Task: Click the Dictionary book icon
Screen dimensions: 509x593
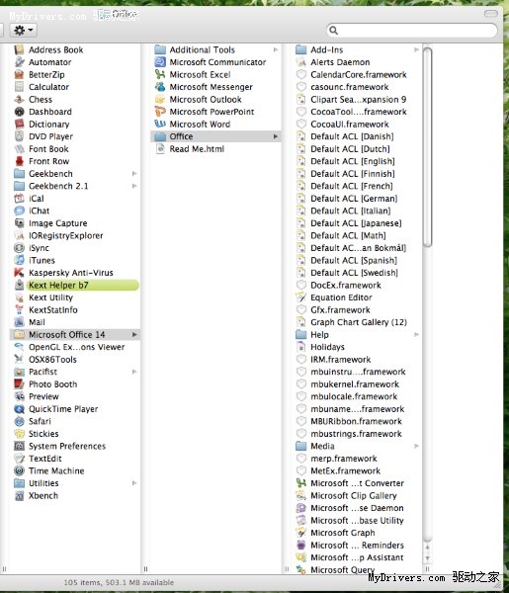Action: 19,125
